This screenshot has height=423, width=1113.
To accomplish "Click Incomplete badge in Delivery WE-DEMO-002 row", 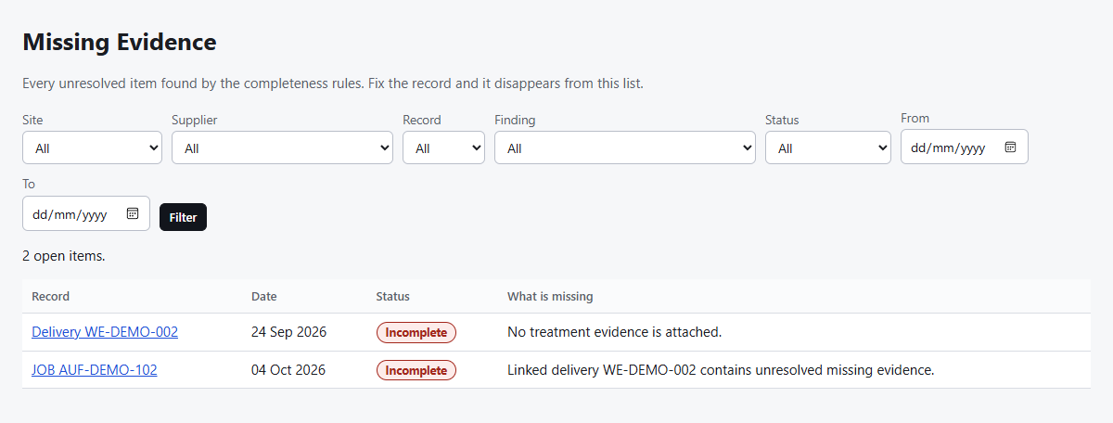I will tap(416, 332).
